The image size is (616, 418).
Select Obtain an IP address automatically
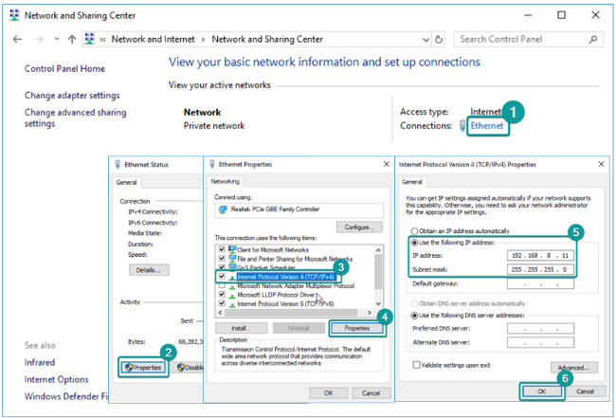click(414, 231)
